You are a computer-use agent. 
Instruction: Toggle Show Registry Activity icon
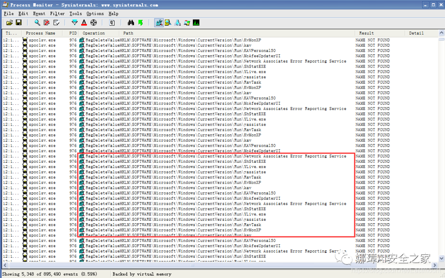(x=159, y=23)
